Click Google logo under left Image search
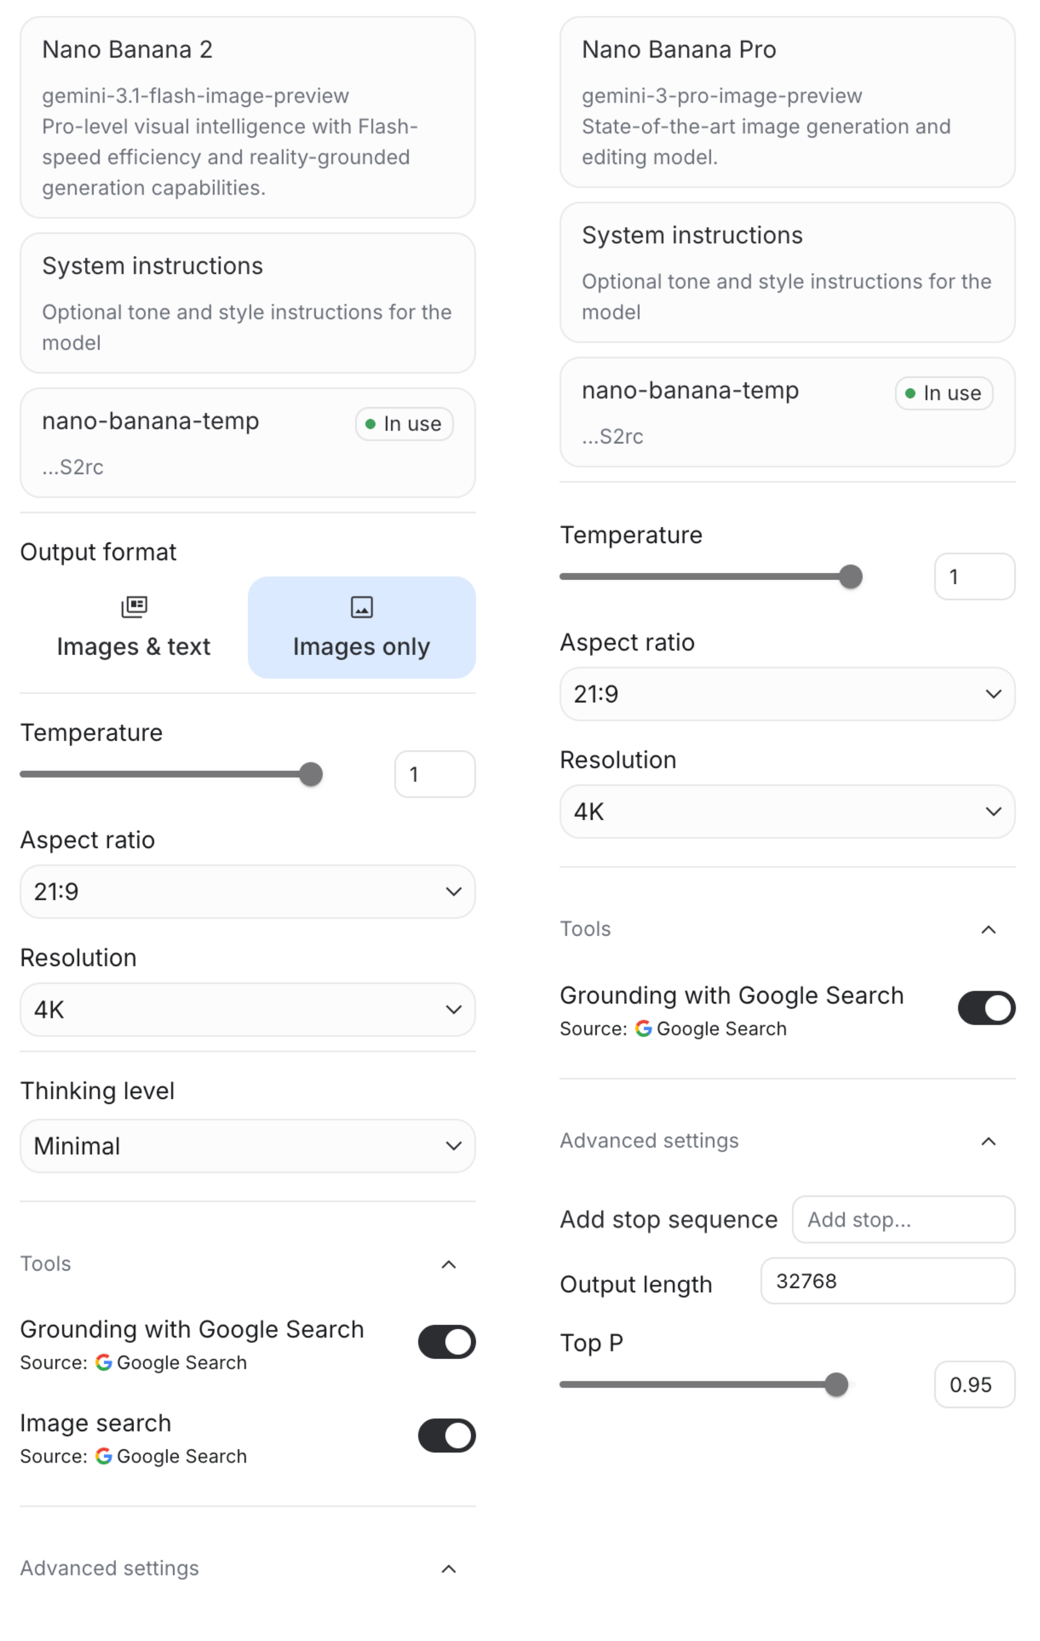The height and width of the screenshot is (1641, 1040). [x=104, y=1456]
